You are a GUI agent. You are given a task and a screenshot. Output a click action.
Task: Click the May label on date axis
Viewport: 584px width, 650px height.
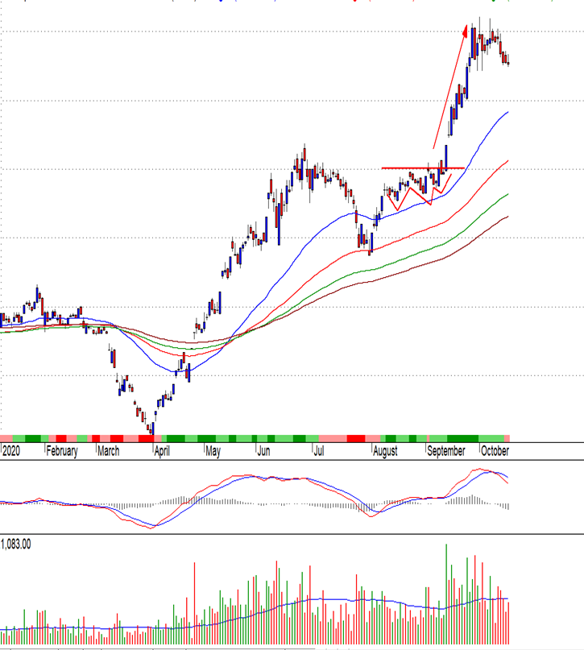click(x=213, y=451)
